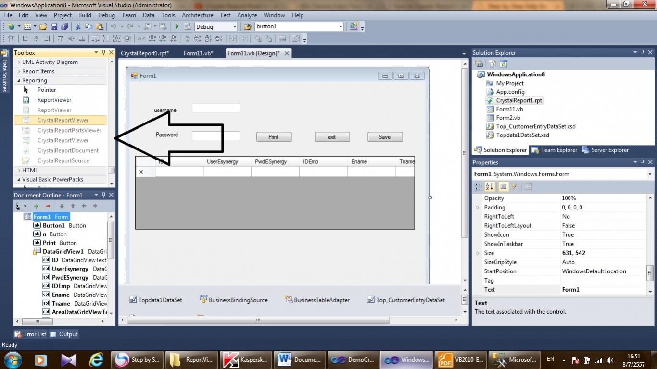This screenshot has height=369, width=657.
Task: Open the Output panel
Action: click(x=64, y=334)
